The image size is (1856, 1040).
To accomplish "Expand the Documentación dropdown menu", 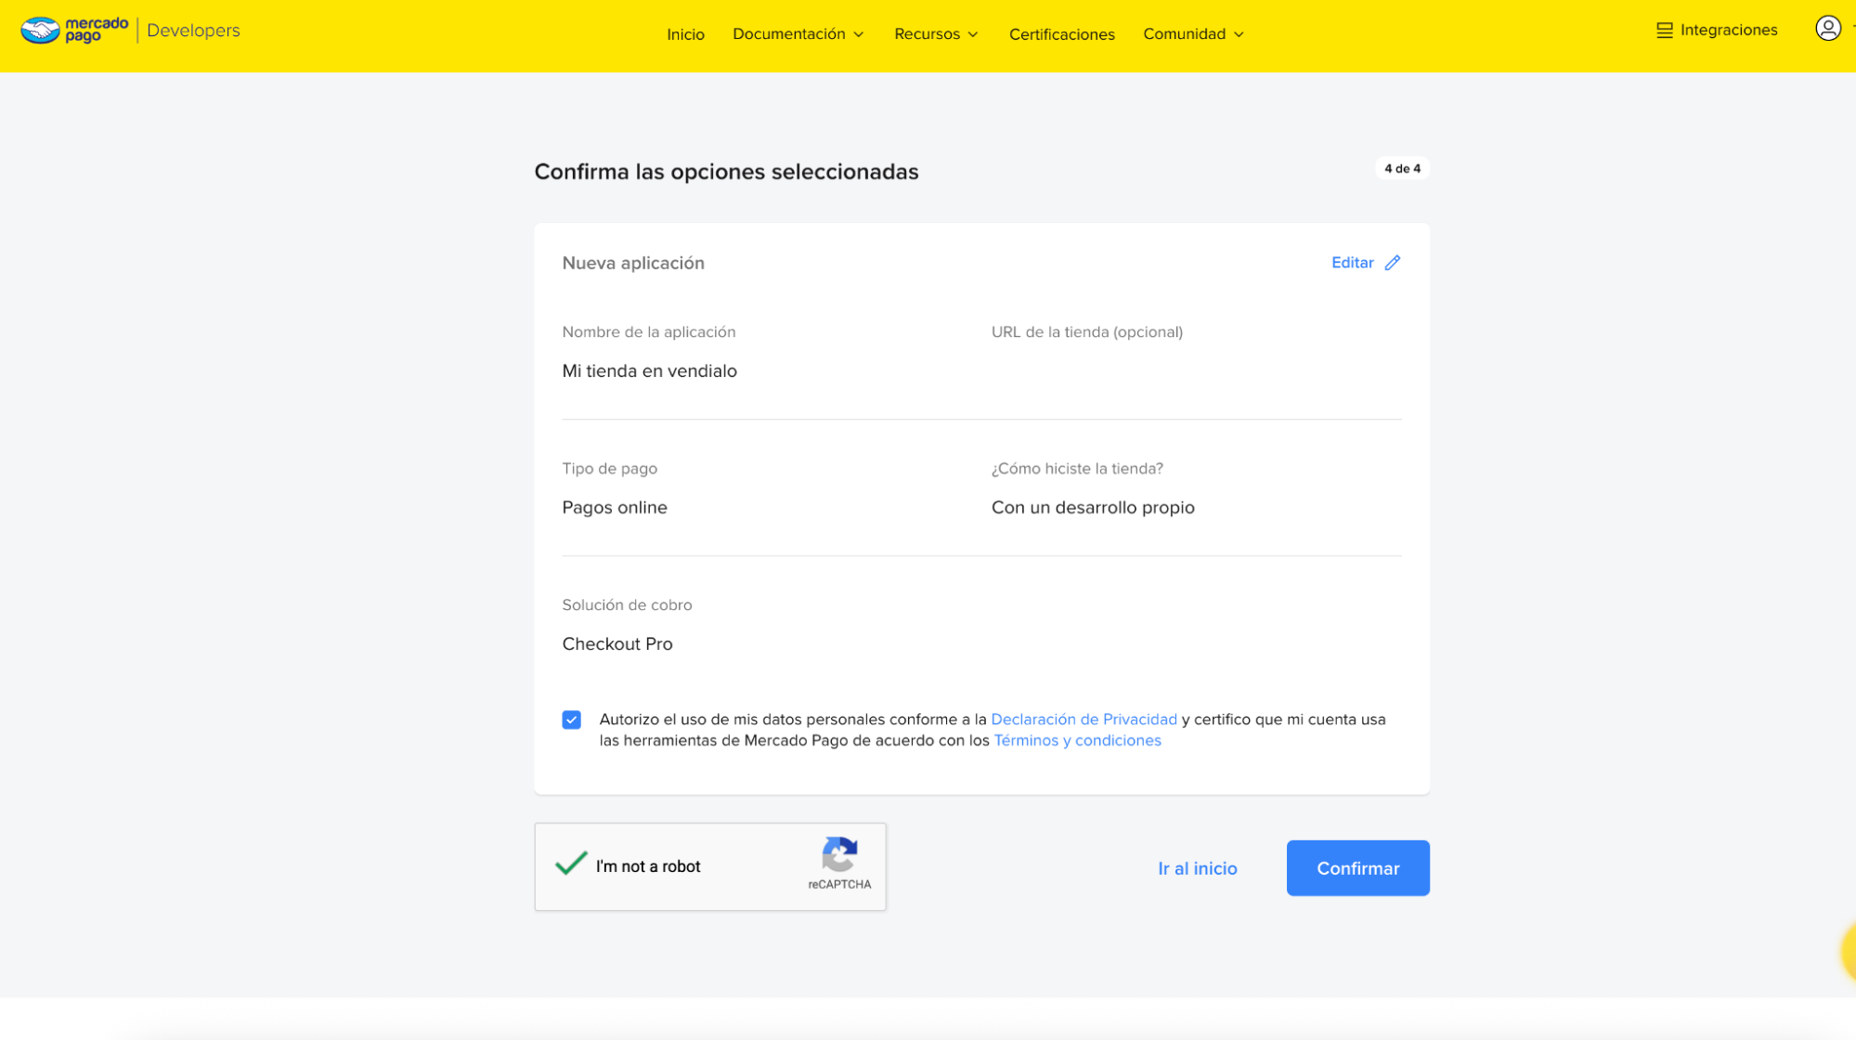I will (x=798, y=34).
